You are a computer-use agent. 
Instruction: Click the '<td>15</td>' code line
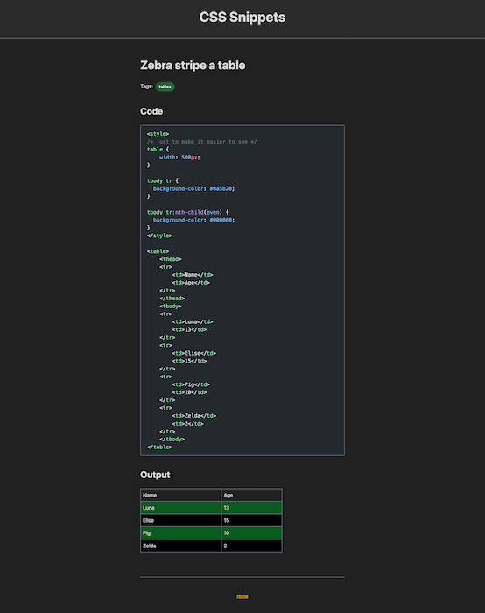[189, 361]
